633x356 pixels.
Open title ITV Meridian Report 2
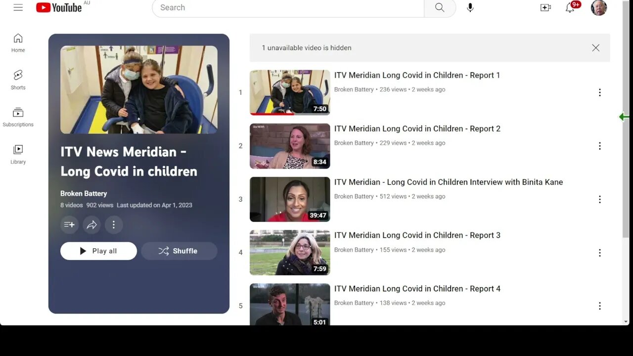[417, 129]
